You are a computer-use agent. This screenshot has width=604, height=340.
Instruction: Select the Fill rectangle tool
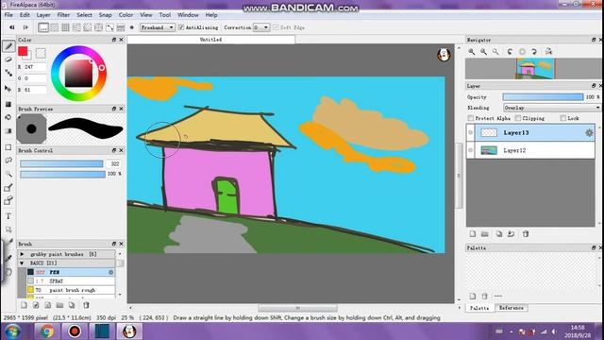coord(8,105)
